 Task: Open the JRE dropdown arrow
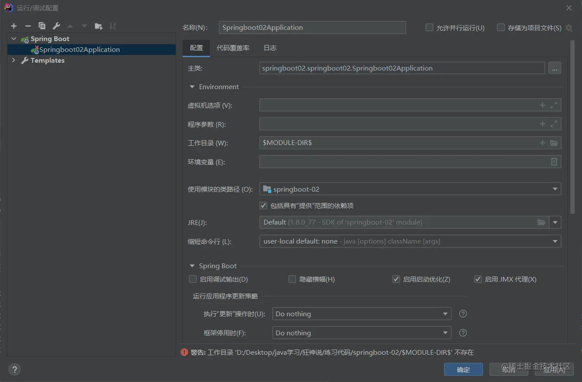click(x=555, y=222)
